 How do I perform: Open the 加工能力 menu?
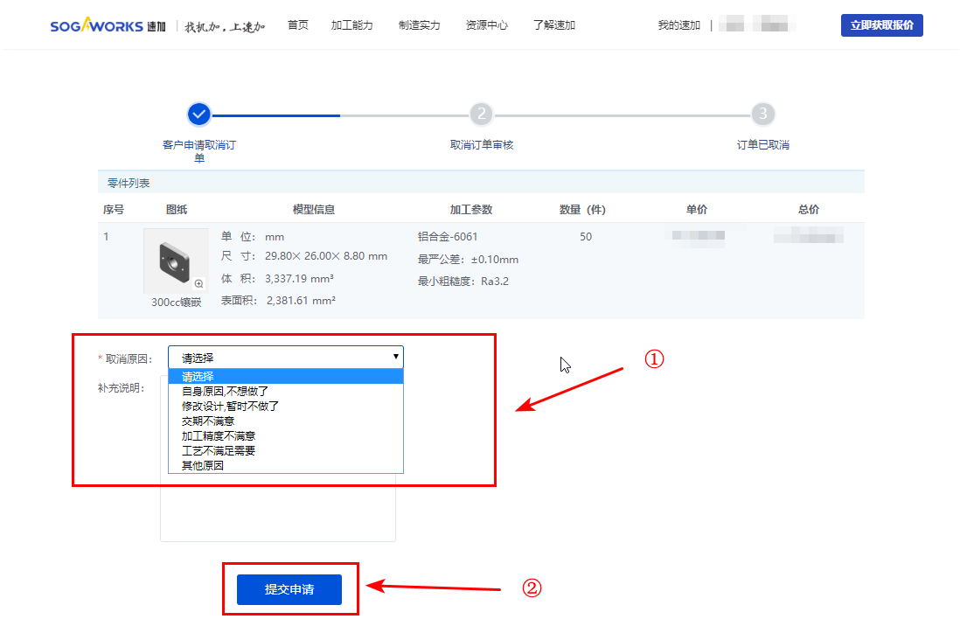(351, 25)
